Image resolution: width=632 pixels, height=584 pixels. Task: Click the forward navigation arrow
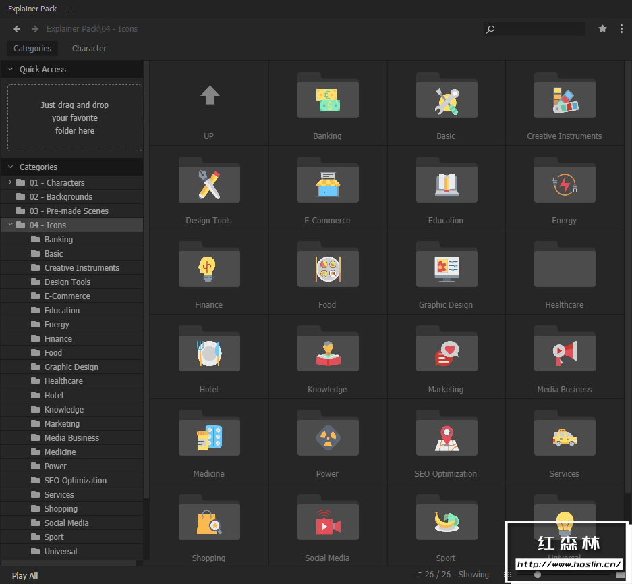click(x=35, y=29)
